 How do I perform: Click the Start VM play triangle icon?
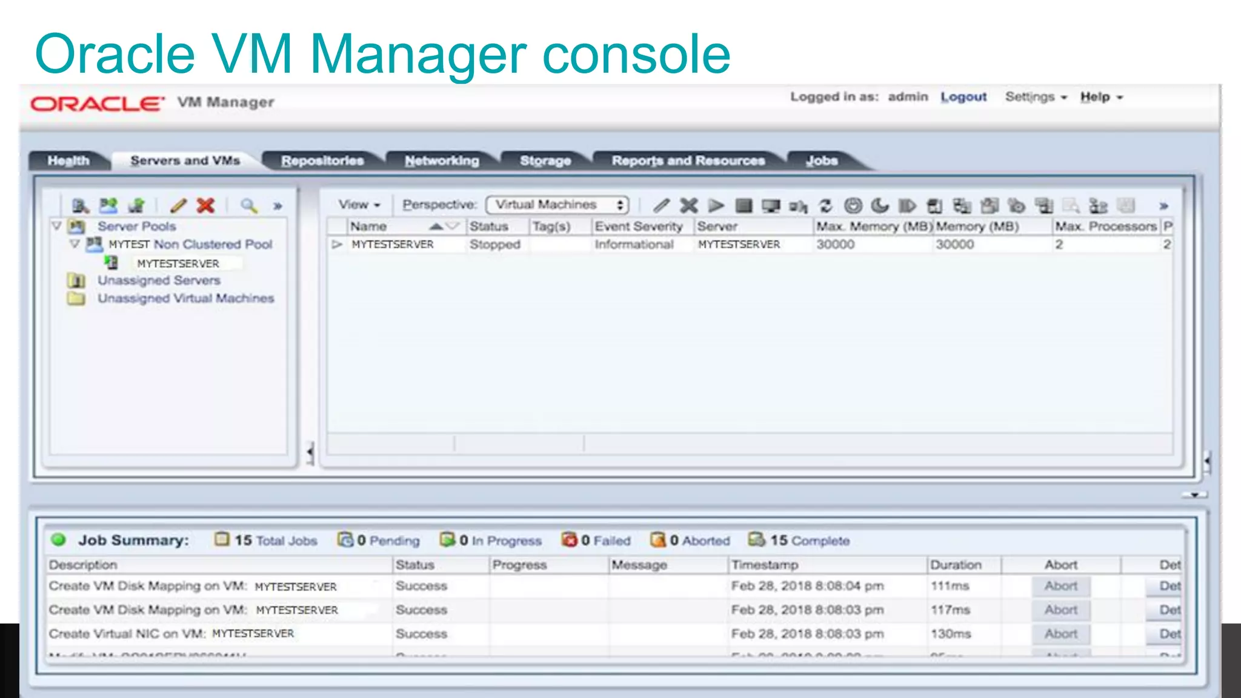click(x=716, y=205)
